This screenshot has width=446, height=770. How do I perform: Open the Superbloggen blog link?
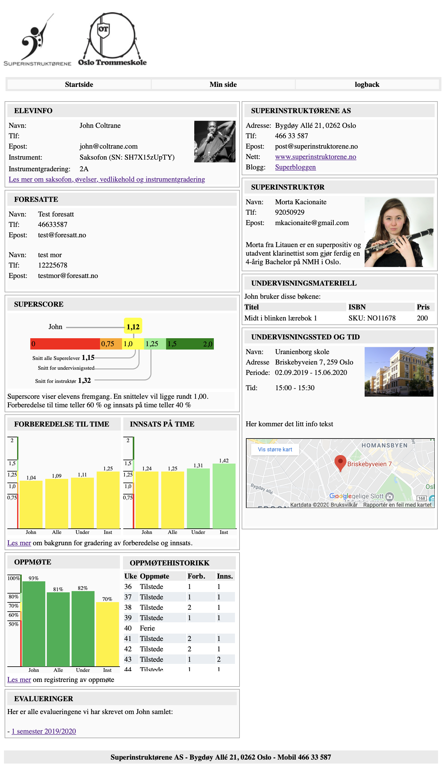pos(295,167)
